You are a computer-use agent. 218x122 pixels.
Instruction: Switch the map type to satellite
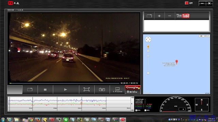click(x=206, y=36)
